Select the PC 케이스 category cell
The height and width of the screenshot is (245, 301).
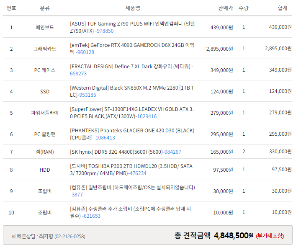[x=45, y=70]
